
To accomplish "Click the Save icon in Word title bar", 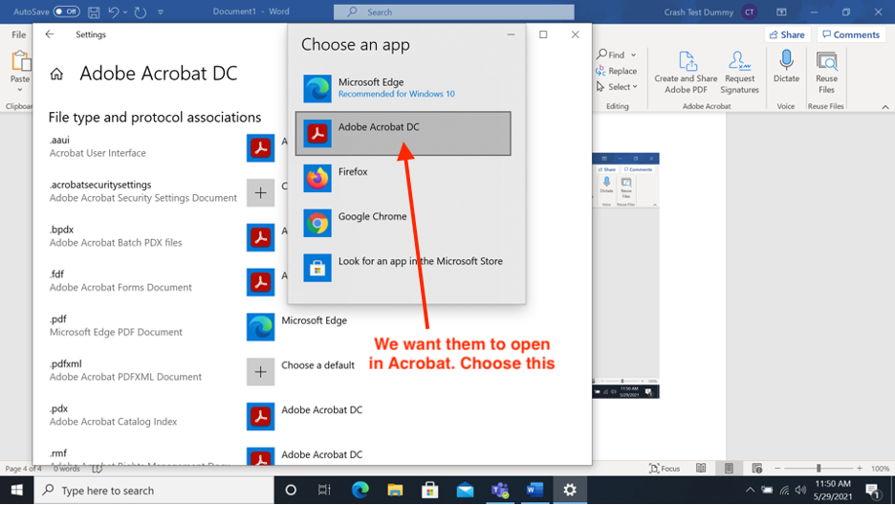I will (x=94, y=12).
